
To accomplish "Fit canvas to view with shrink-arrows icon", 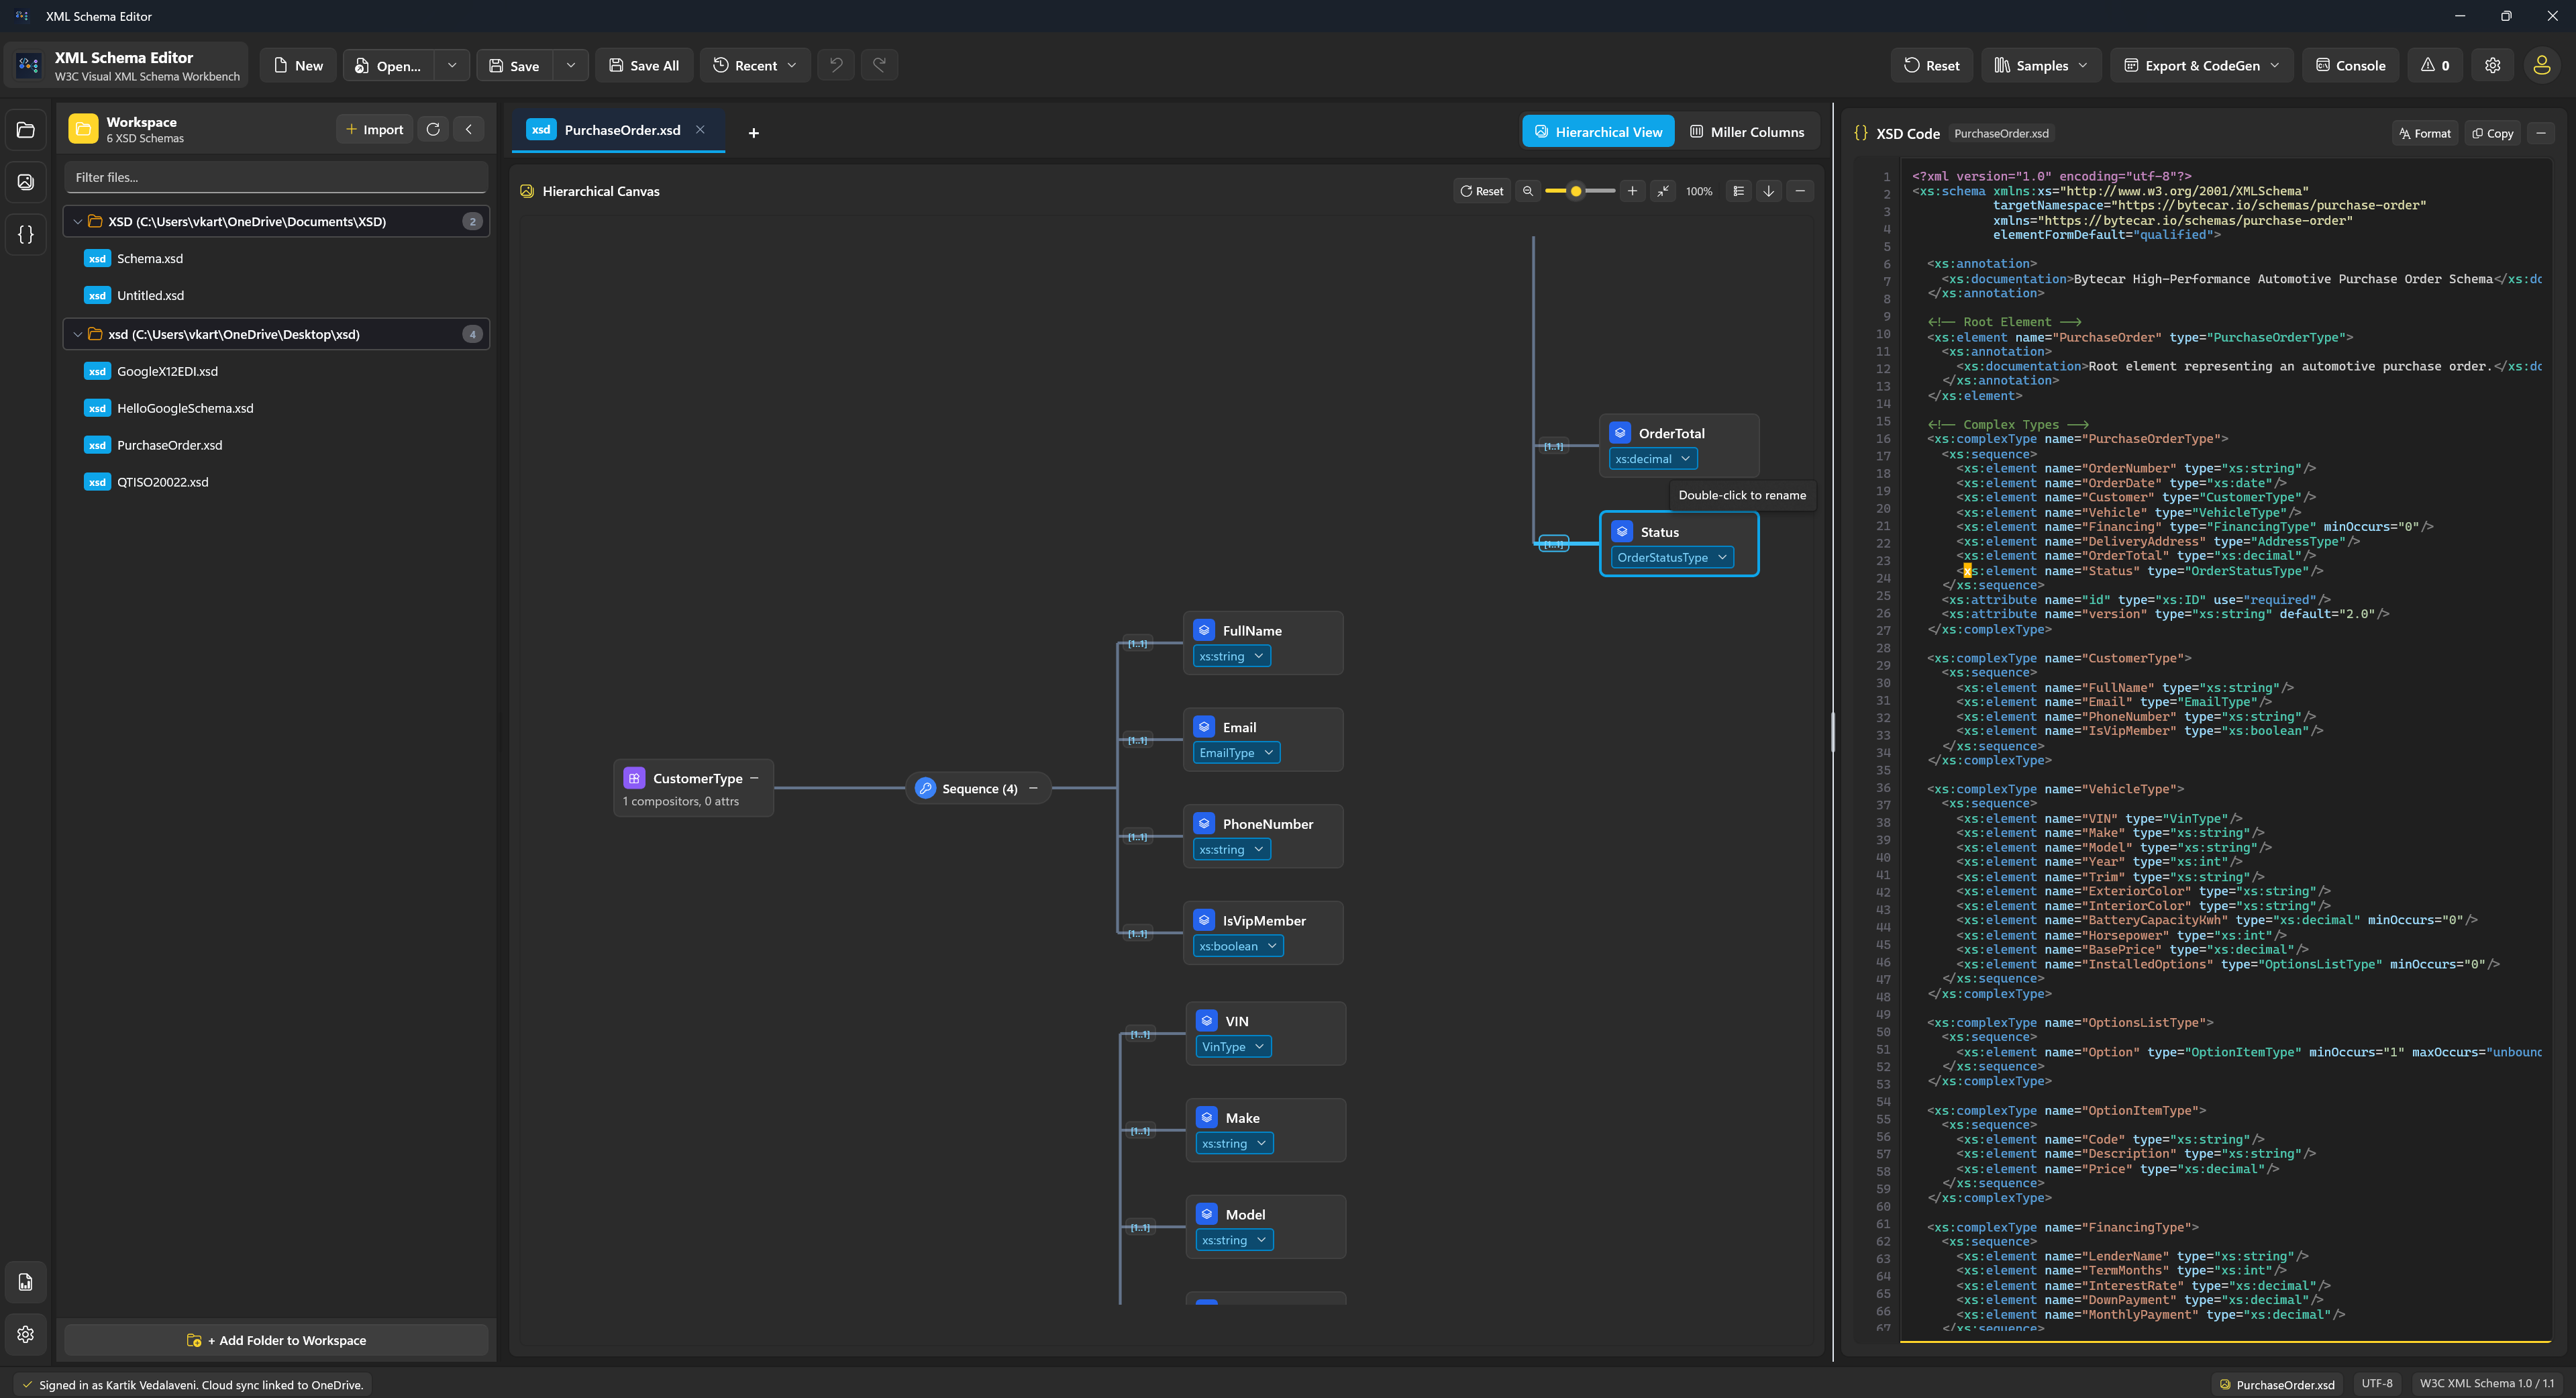I will tap(1663, 191).
